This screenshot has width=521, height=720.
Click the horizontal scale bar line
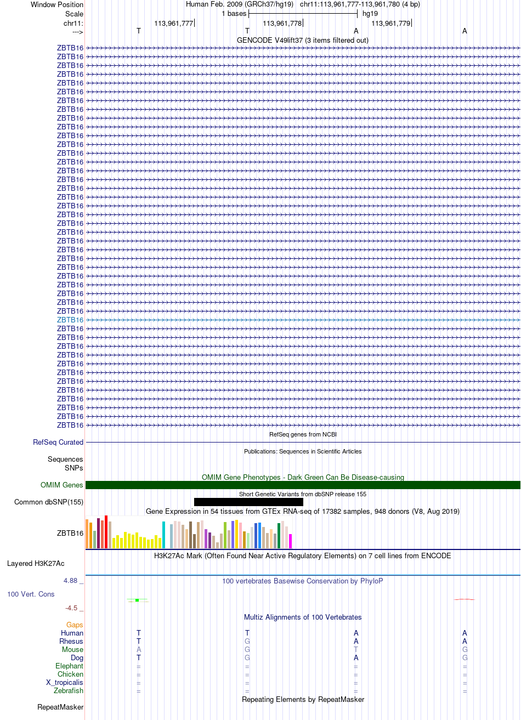click(x=303, y=13)
